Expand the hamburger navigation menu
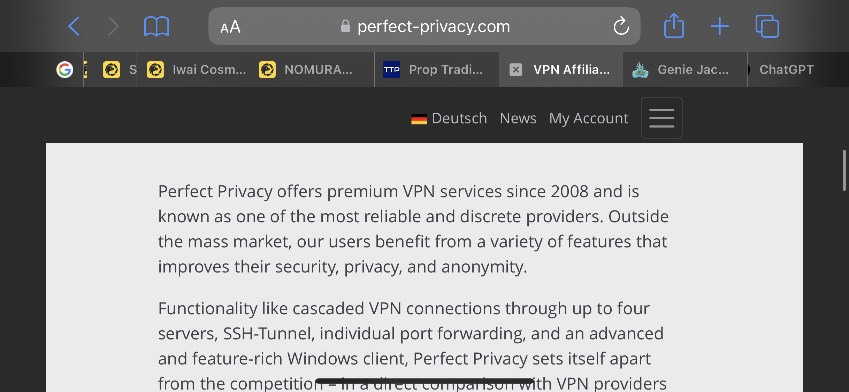This screenshot has height=392, width=849. pos(661,118)
